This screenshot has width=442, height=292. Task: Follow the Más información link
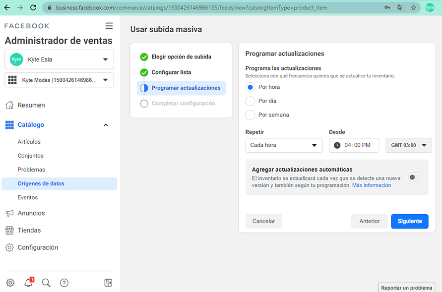pos(372,185)
